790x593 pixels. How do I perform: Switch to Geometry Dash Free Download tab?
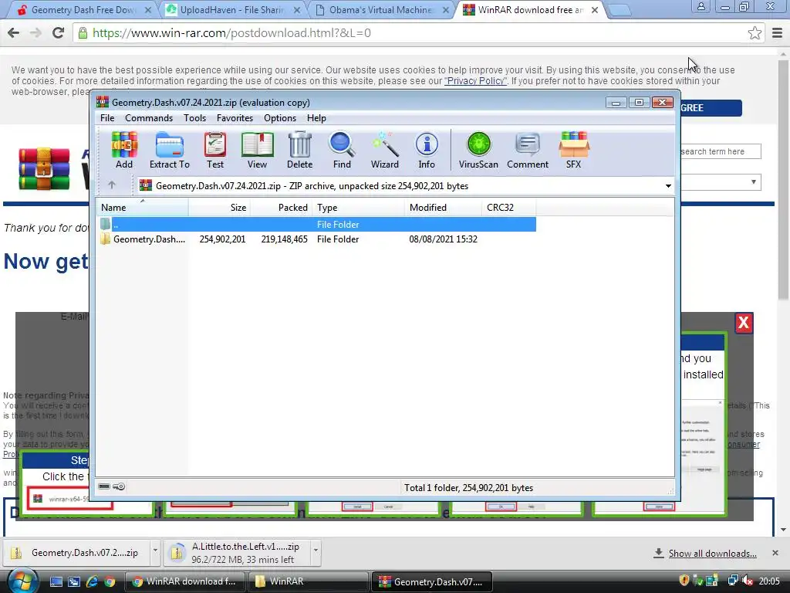(x=83, y=9)
